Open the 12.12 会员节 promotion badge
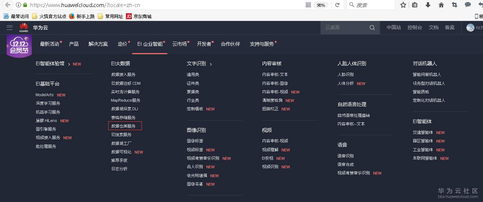This screenshot has width=483, height=202. (x=19, y=46)
